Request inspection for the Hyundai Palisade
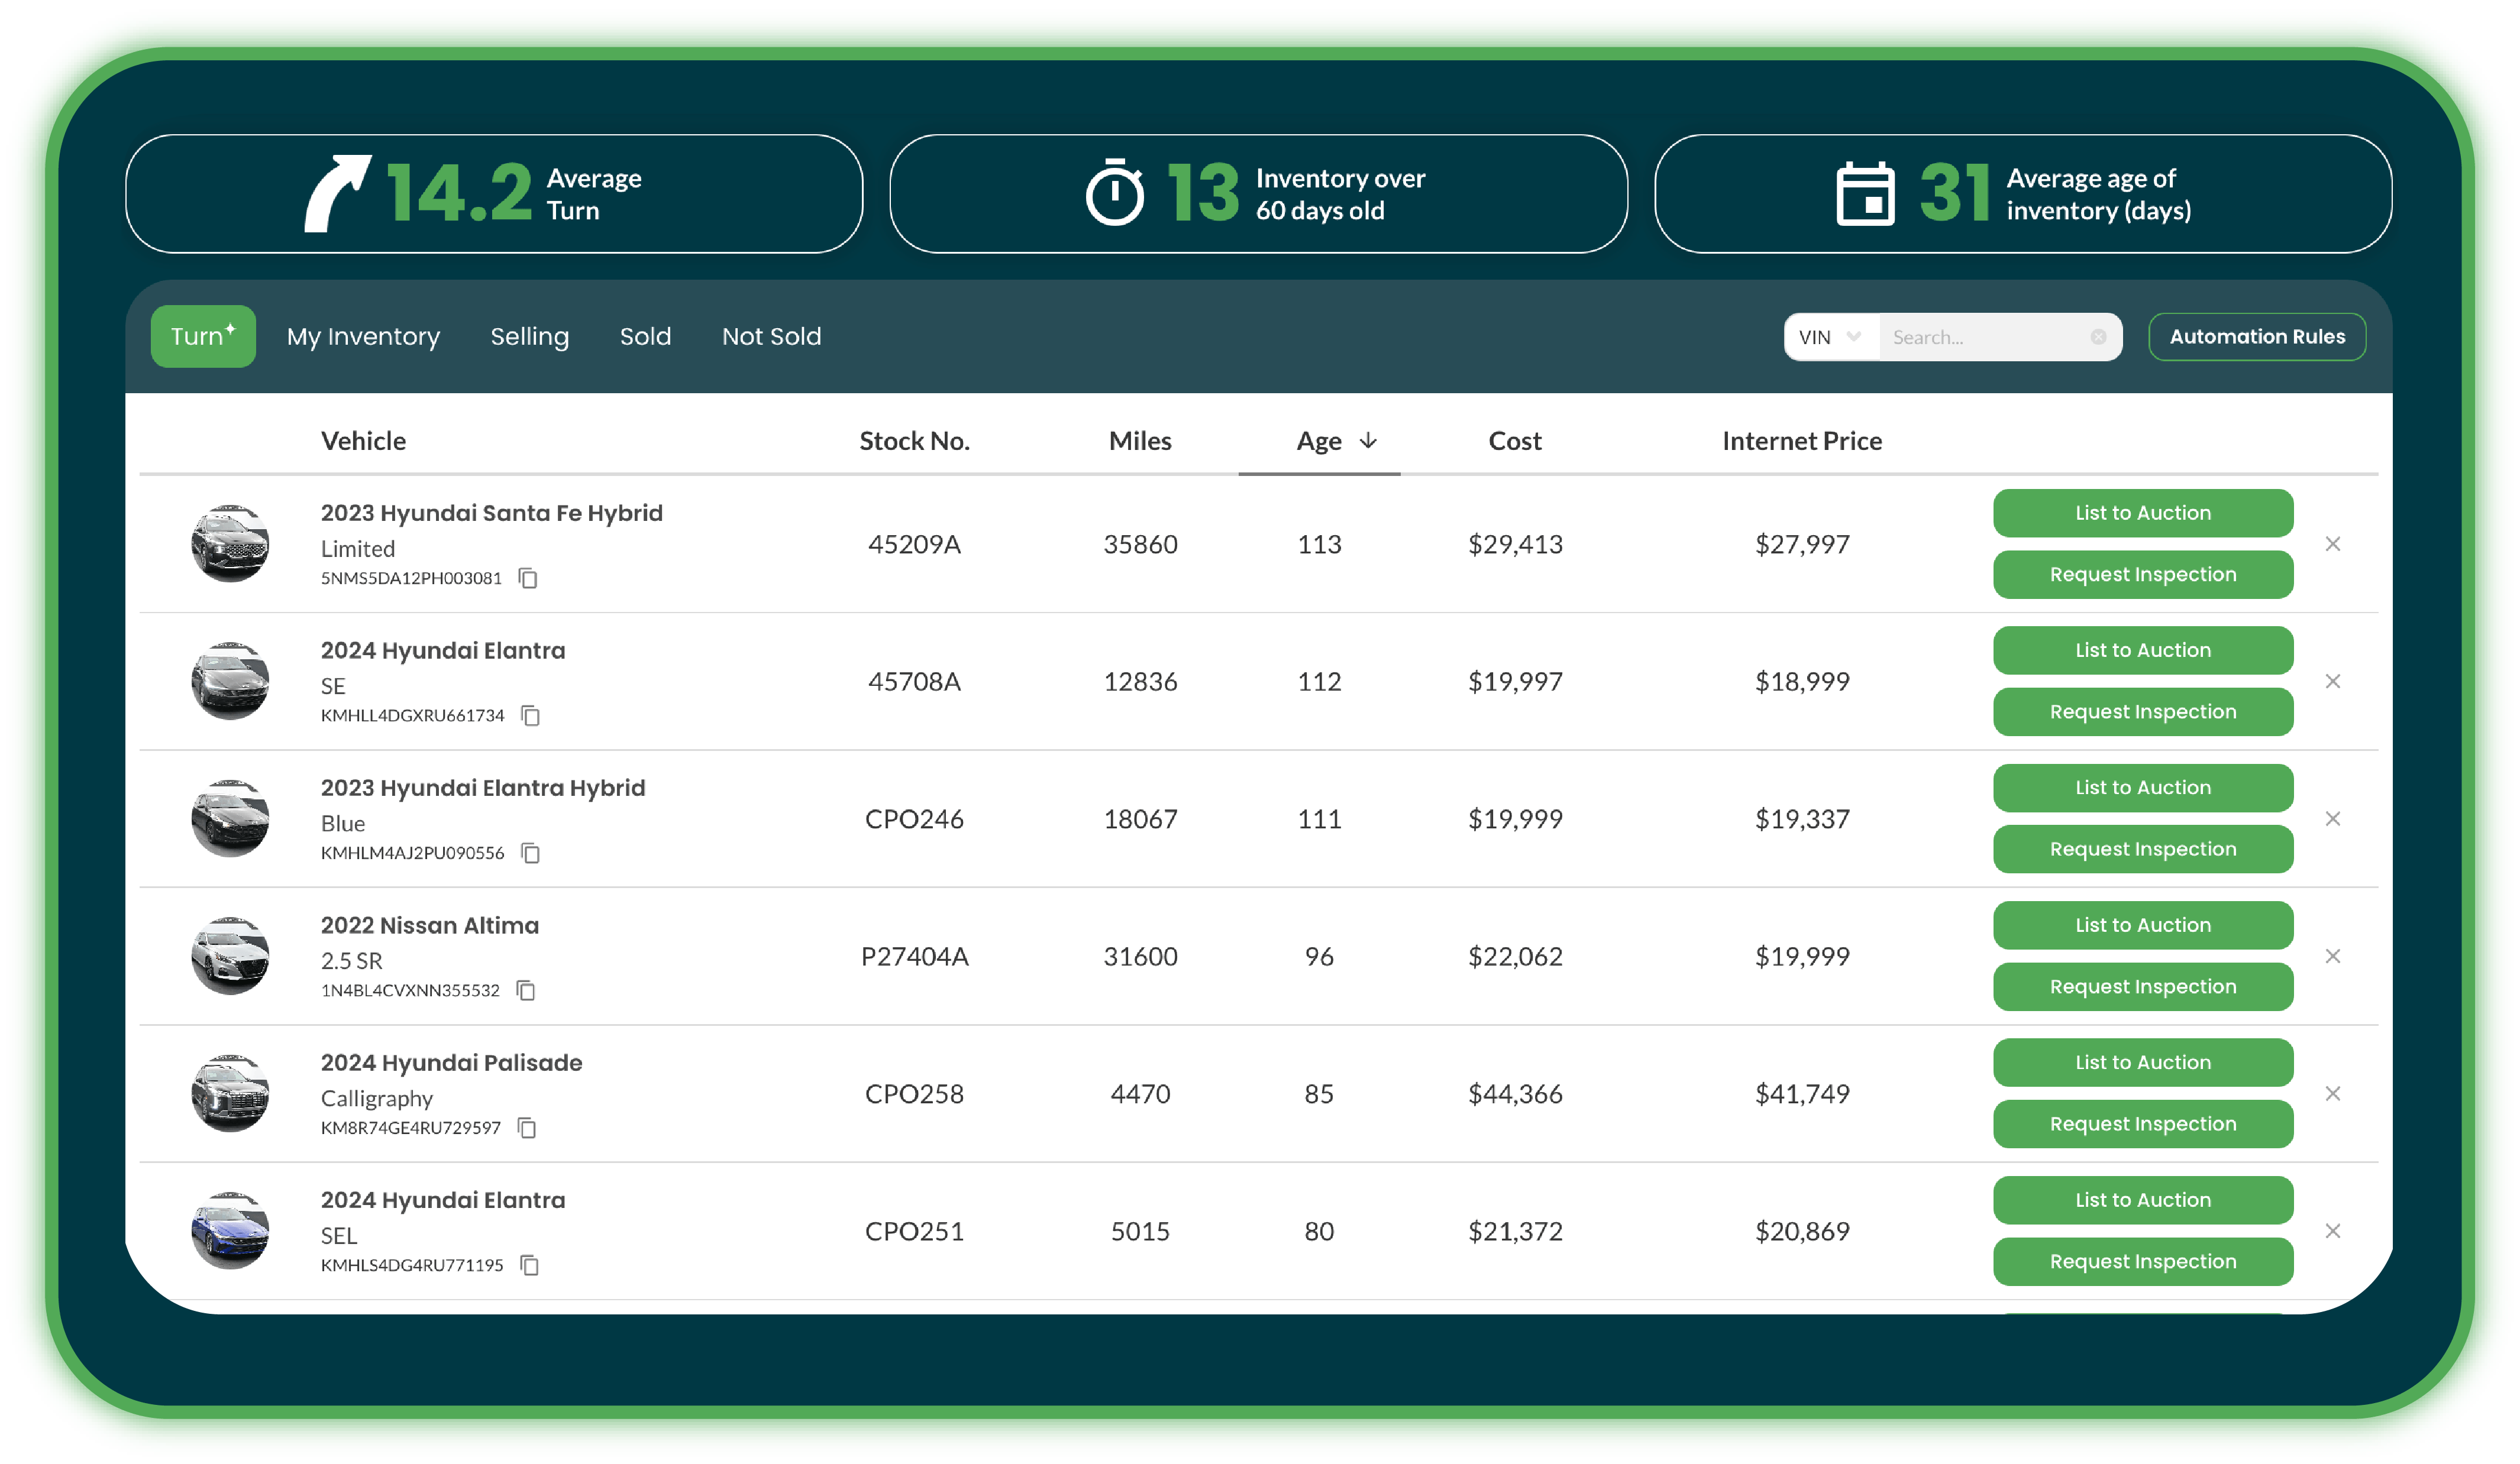2520x1464 pixels. click(x=2142, y=1124)
